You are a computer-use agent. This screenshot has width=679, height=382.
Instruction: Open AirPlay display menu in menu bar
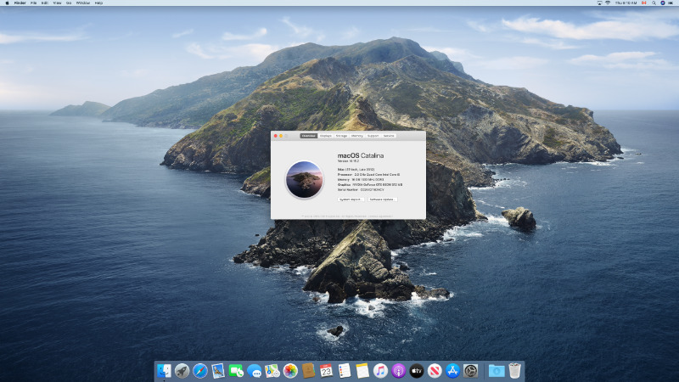(599, 3)
